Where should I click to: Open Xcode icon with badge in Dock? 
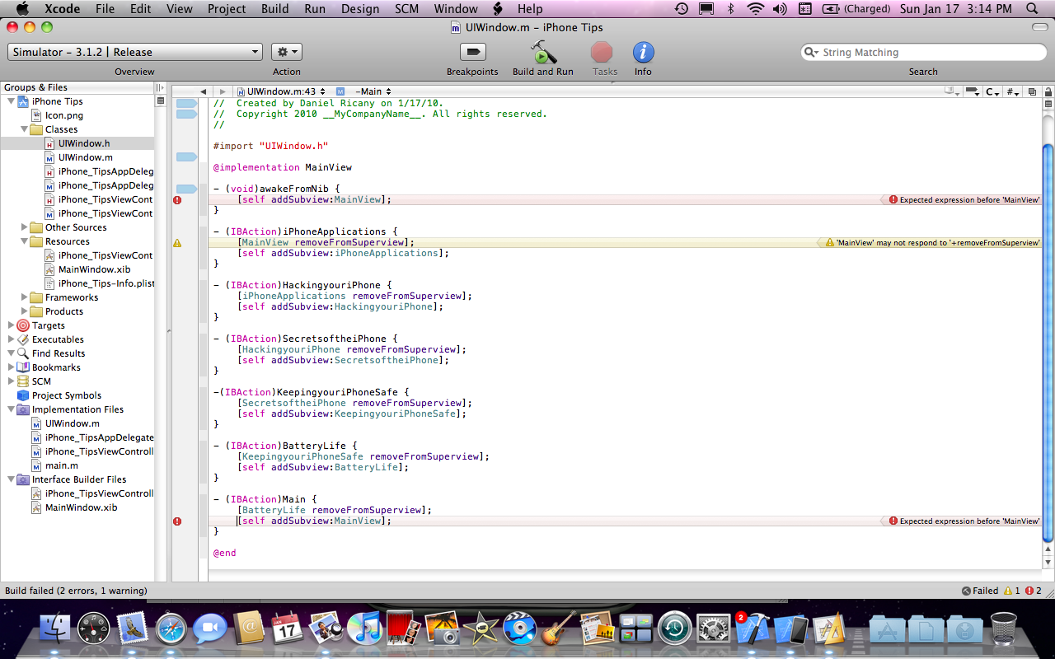(x=752, y=629)
